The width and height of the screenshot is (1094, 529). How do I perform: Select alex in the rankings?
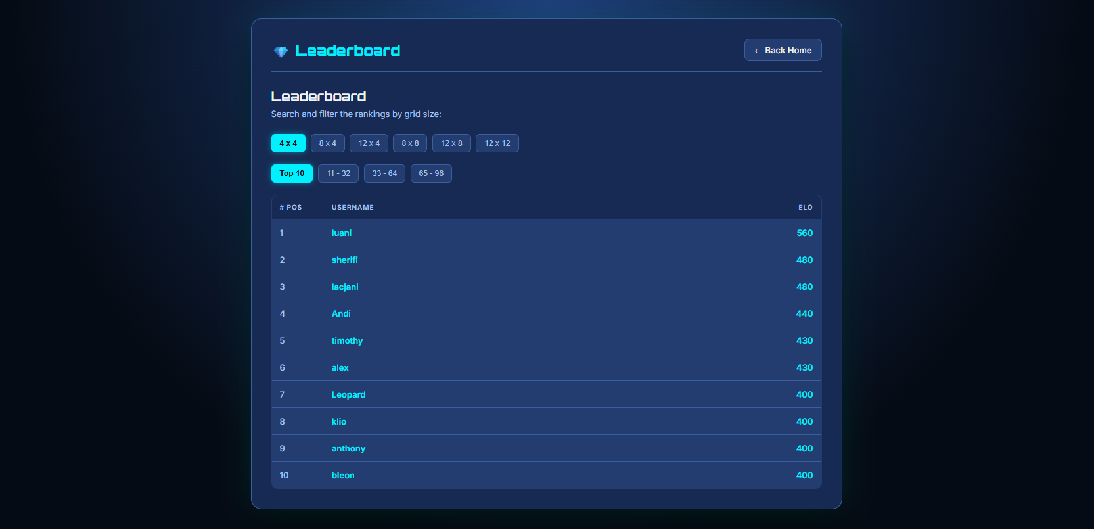click(340, 367)
